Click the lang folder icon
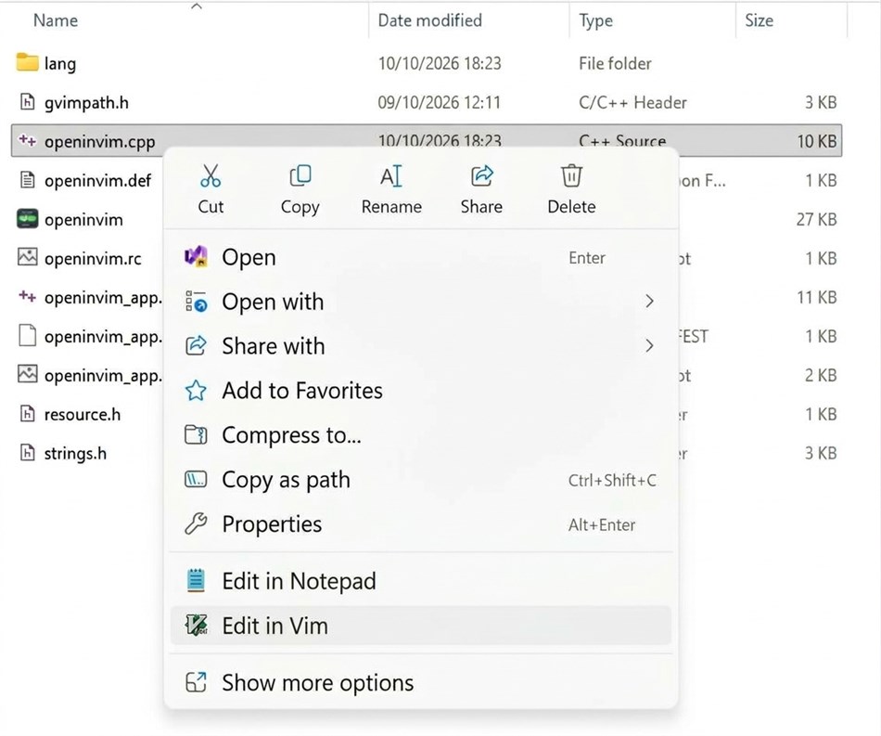Image resolution: width=881 pixels, height=736 pixels. [27, 62]
